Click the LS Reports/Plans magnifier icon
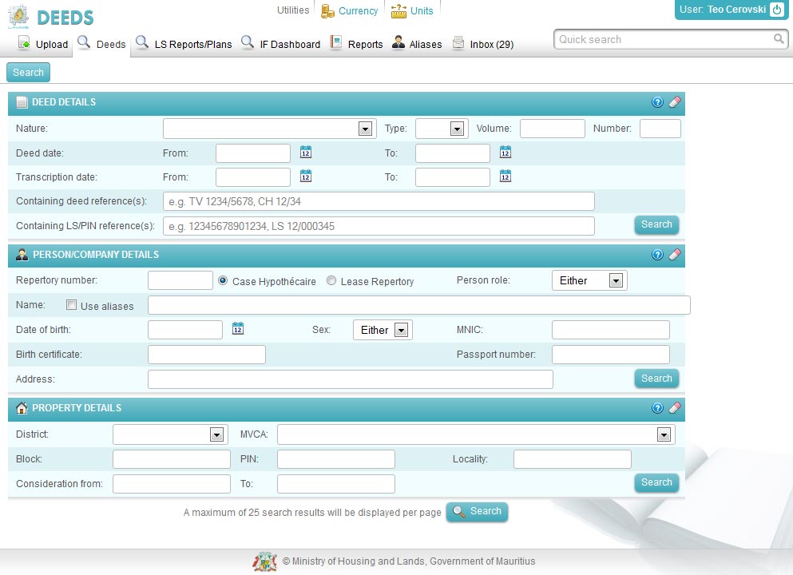Image resolution: width=793 pixels, height=575 pixels. (x=143, y=42)
